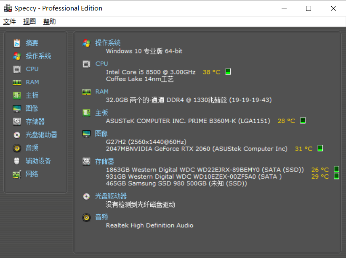Click the 没有检测到光纤磁盘驱动 text
The width and height of the screenshot is (346, 258).
pyautogui.click(x=141, y=205)
